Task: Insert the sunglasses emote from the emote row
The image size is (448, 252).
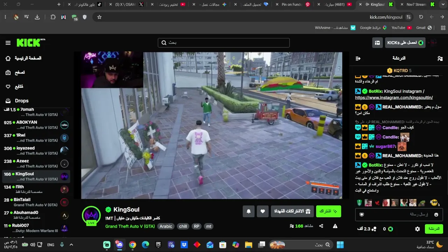Action: click(434, 203)
